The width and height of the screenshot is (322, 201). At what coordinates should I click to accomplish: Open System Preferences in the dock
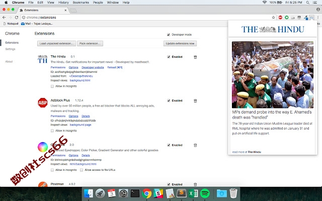(123, 193)
